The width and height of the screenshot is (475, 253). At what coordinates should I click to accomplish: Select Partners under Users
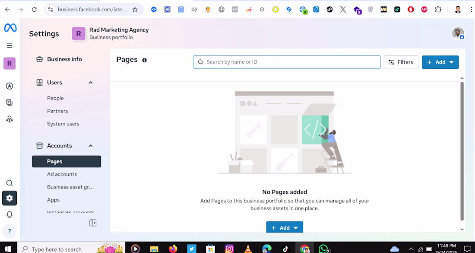pyautogui.click(x=57, y=111)
